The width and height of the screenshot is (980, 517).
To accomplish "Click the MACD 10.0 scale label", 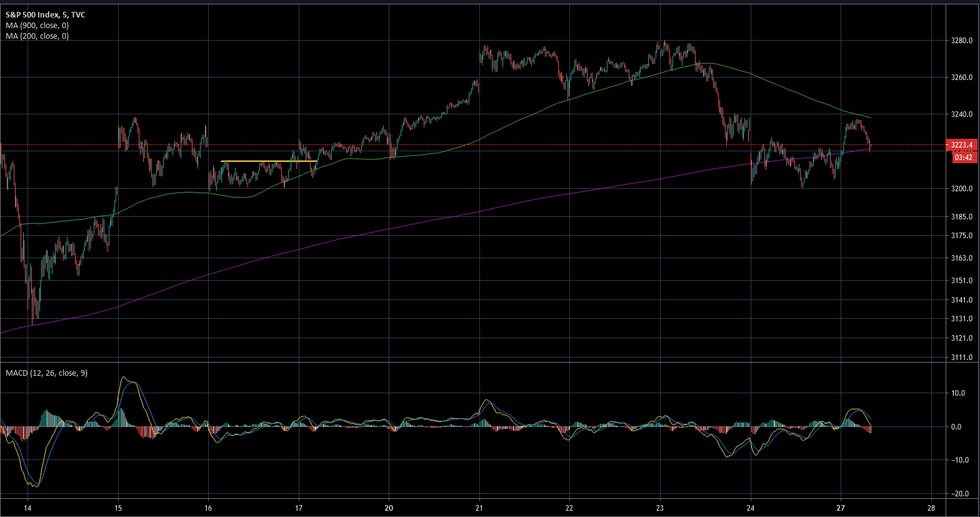I will coord(959,394).
